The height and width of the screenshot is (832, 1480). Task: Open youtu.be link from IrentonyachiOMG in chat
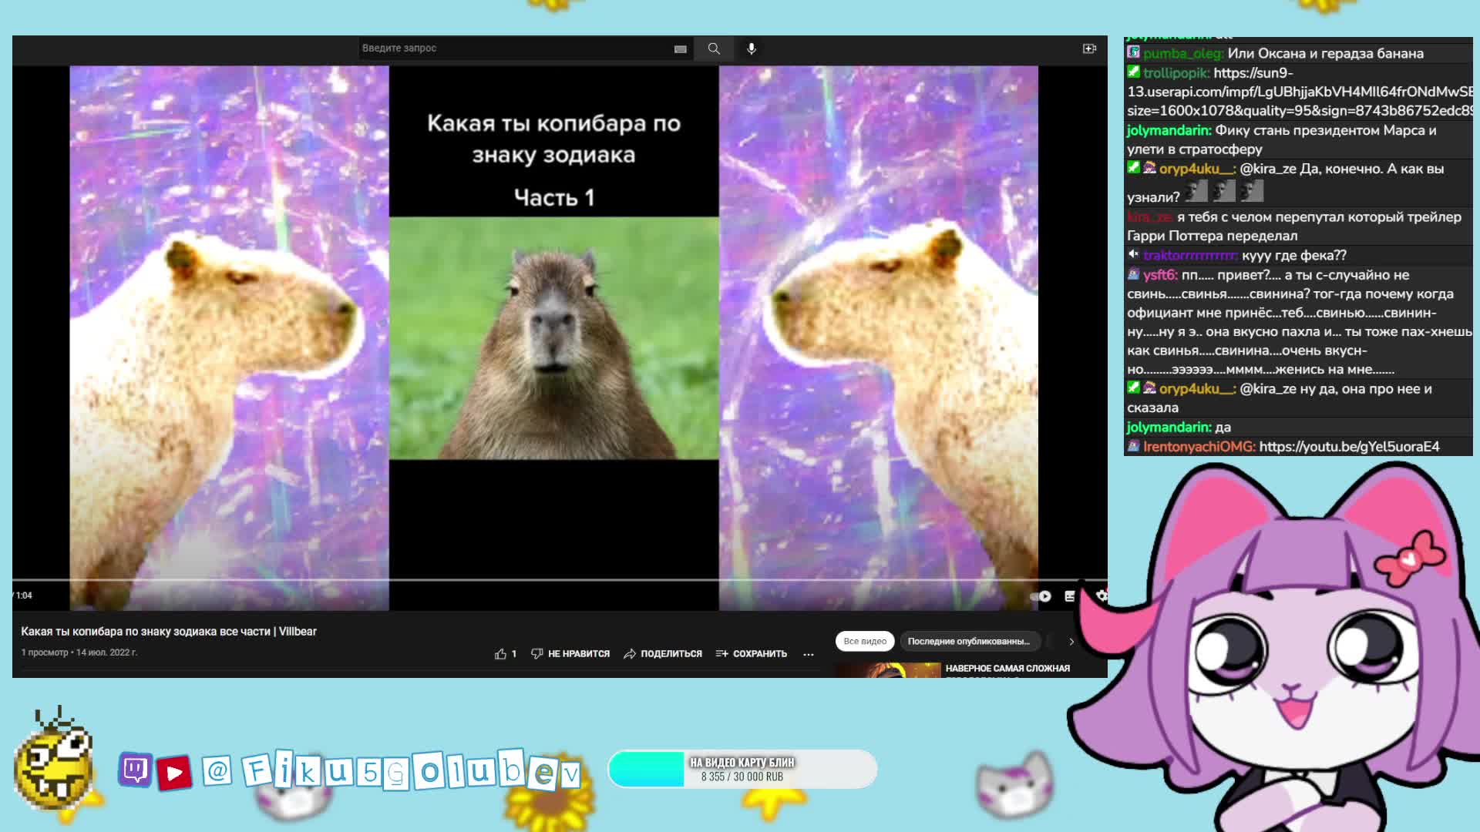[x=1349, y=447]
